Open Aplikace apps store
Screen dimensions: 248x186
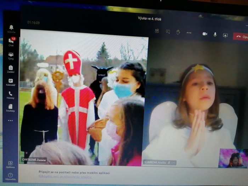point(11,164)
